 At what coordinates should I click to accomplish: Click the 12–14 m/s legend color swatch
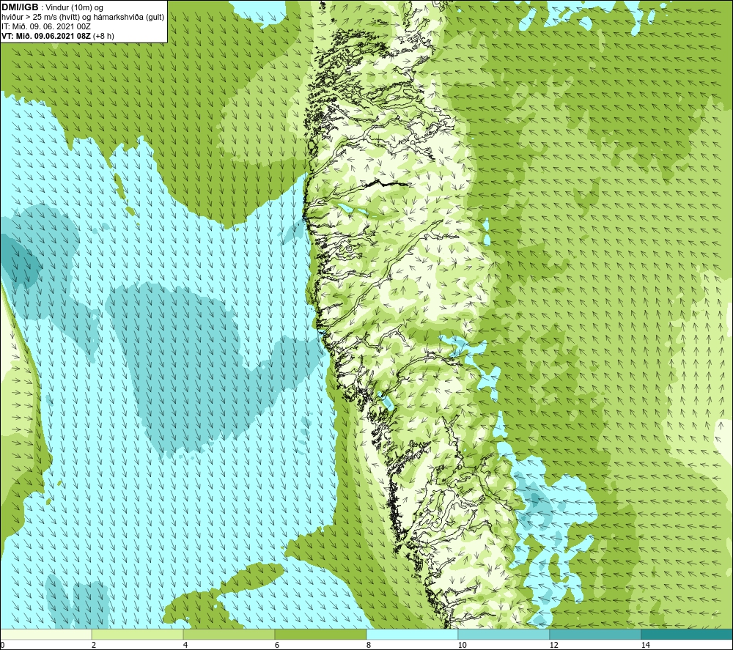pyautogui.click(x=595, y=635)
